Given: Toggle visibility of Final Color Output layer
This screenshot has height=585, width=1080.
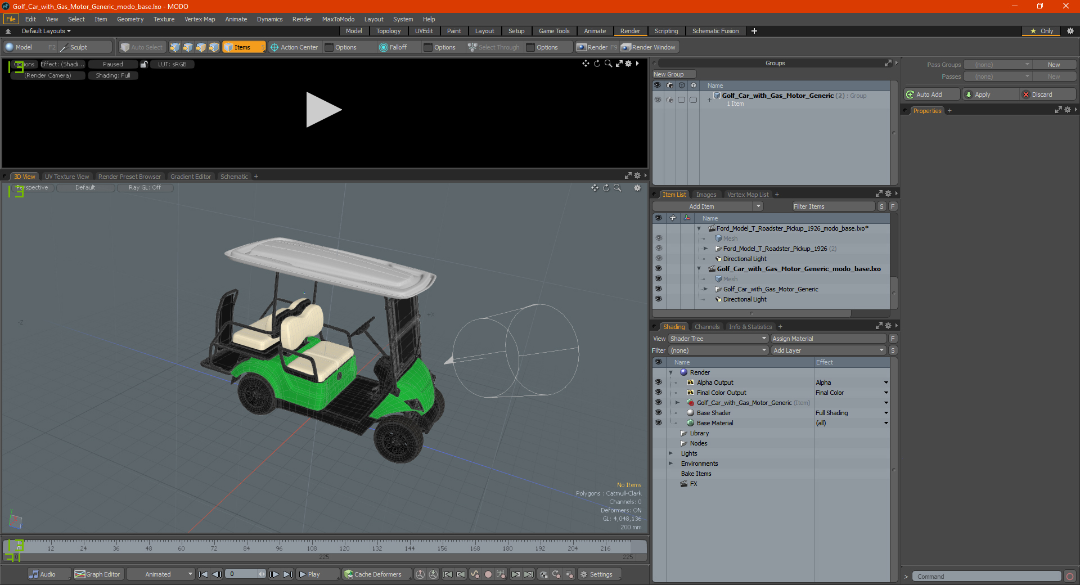Looking at the screenshot, I should click(x=658, y=393).
